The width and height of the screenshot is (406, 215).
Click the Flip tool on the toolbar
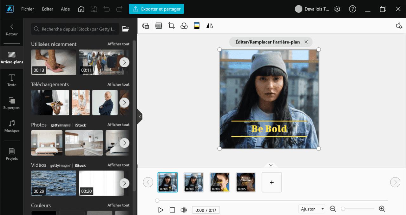coord(209,25)
